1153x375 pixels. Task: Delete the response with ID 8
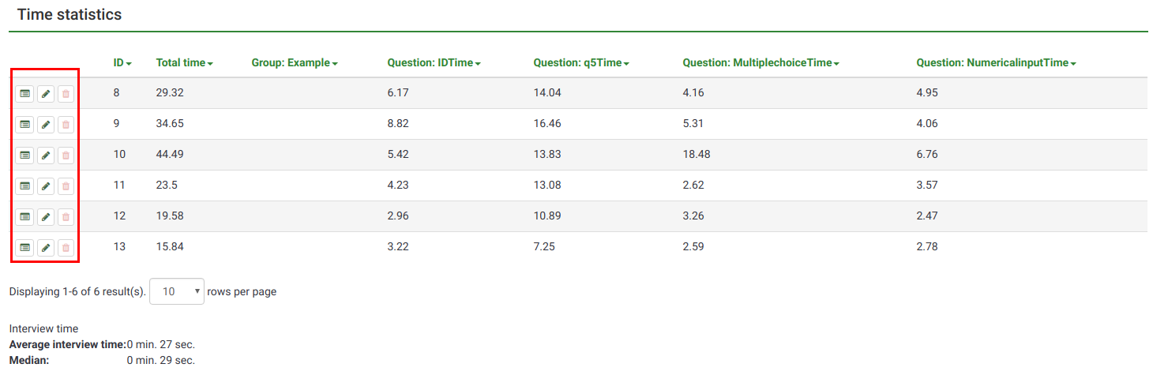click(x=66, y=94)
